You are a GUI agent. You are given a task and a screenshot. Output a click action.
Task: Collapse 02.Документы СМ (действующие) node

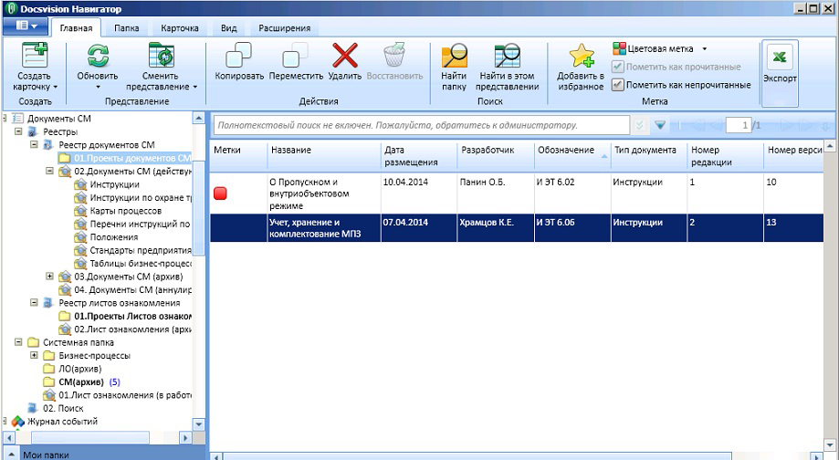(50, 172)
